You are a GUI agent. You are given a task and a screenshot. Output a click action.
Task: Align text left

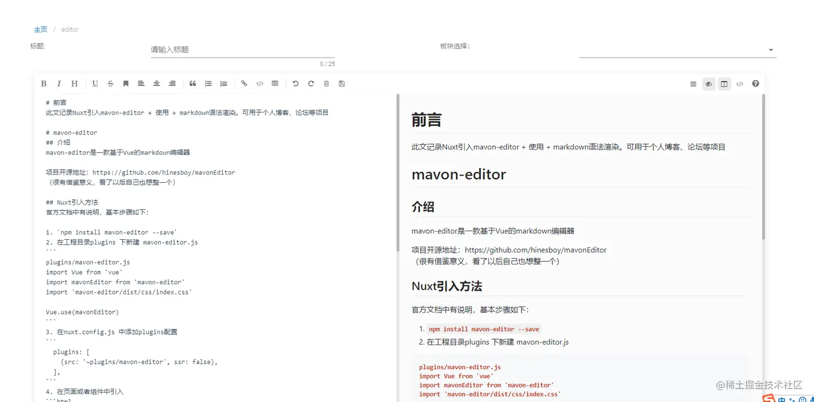point(141,83)
